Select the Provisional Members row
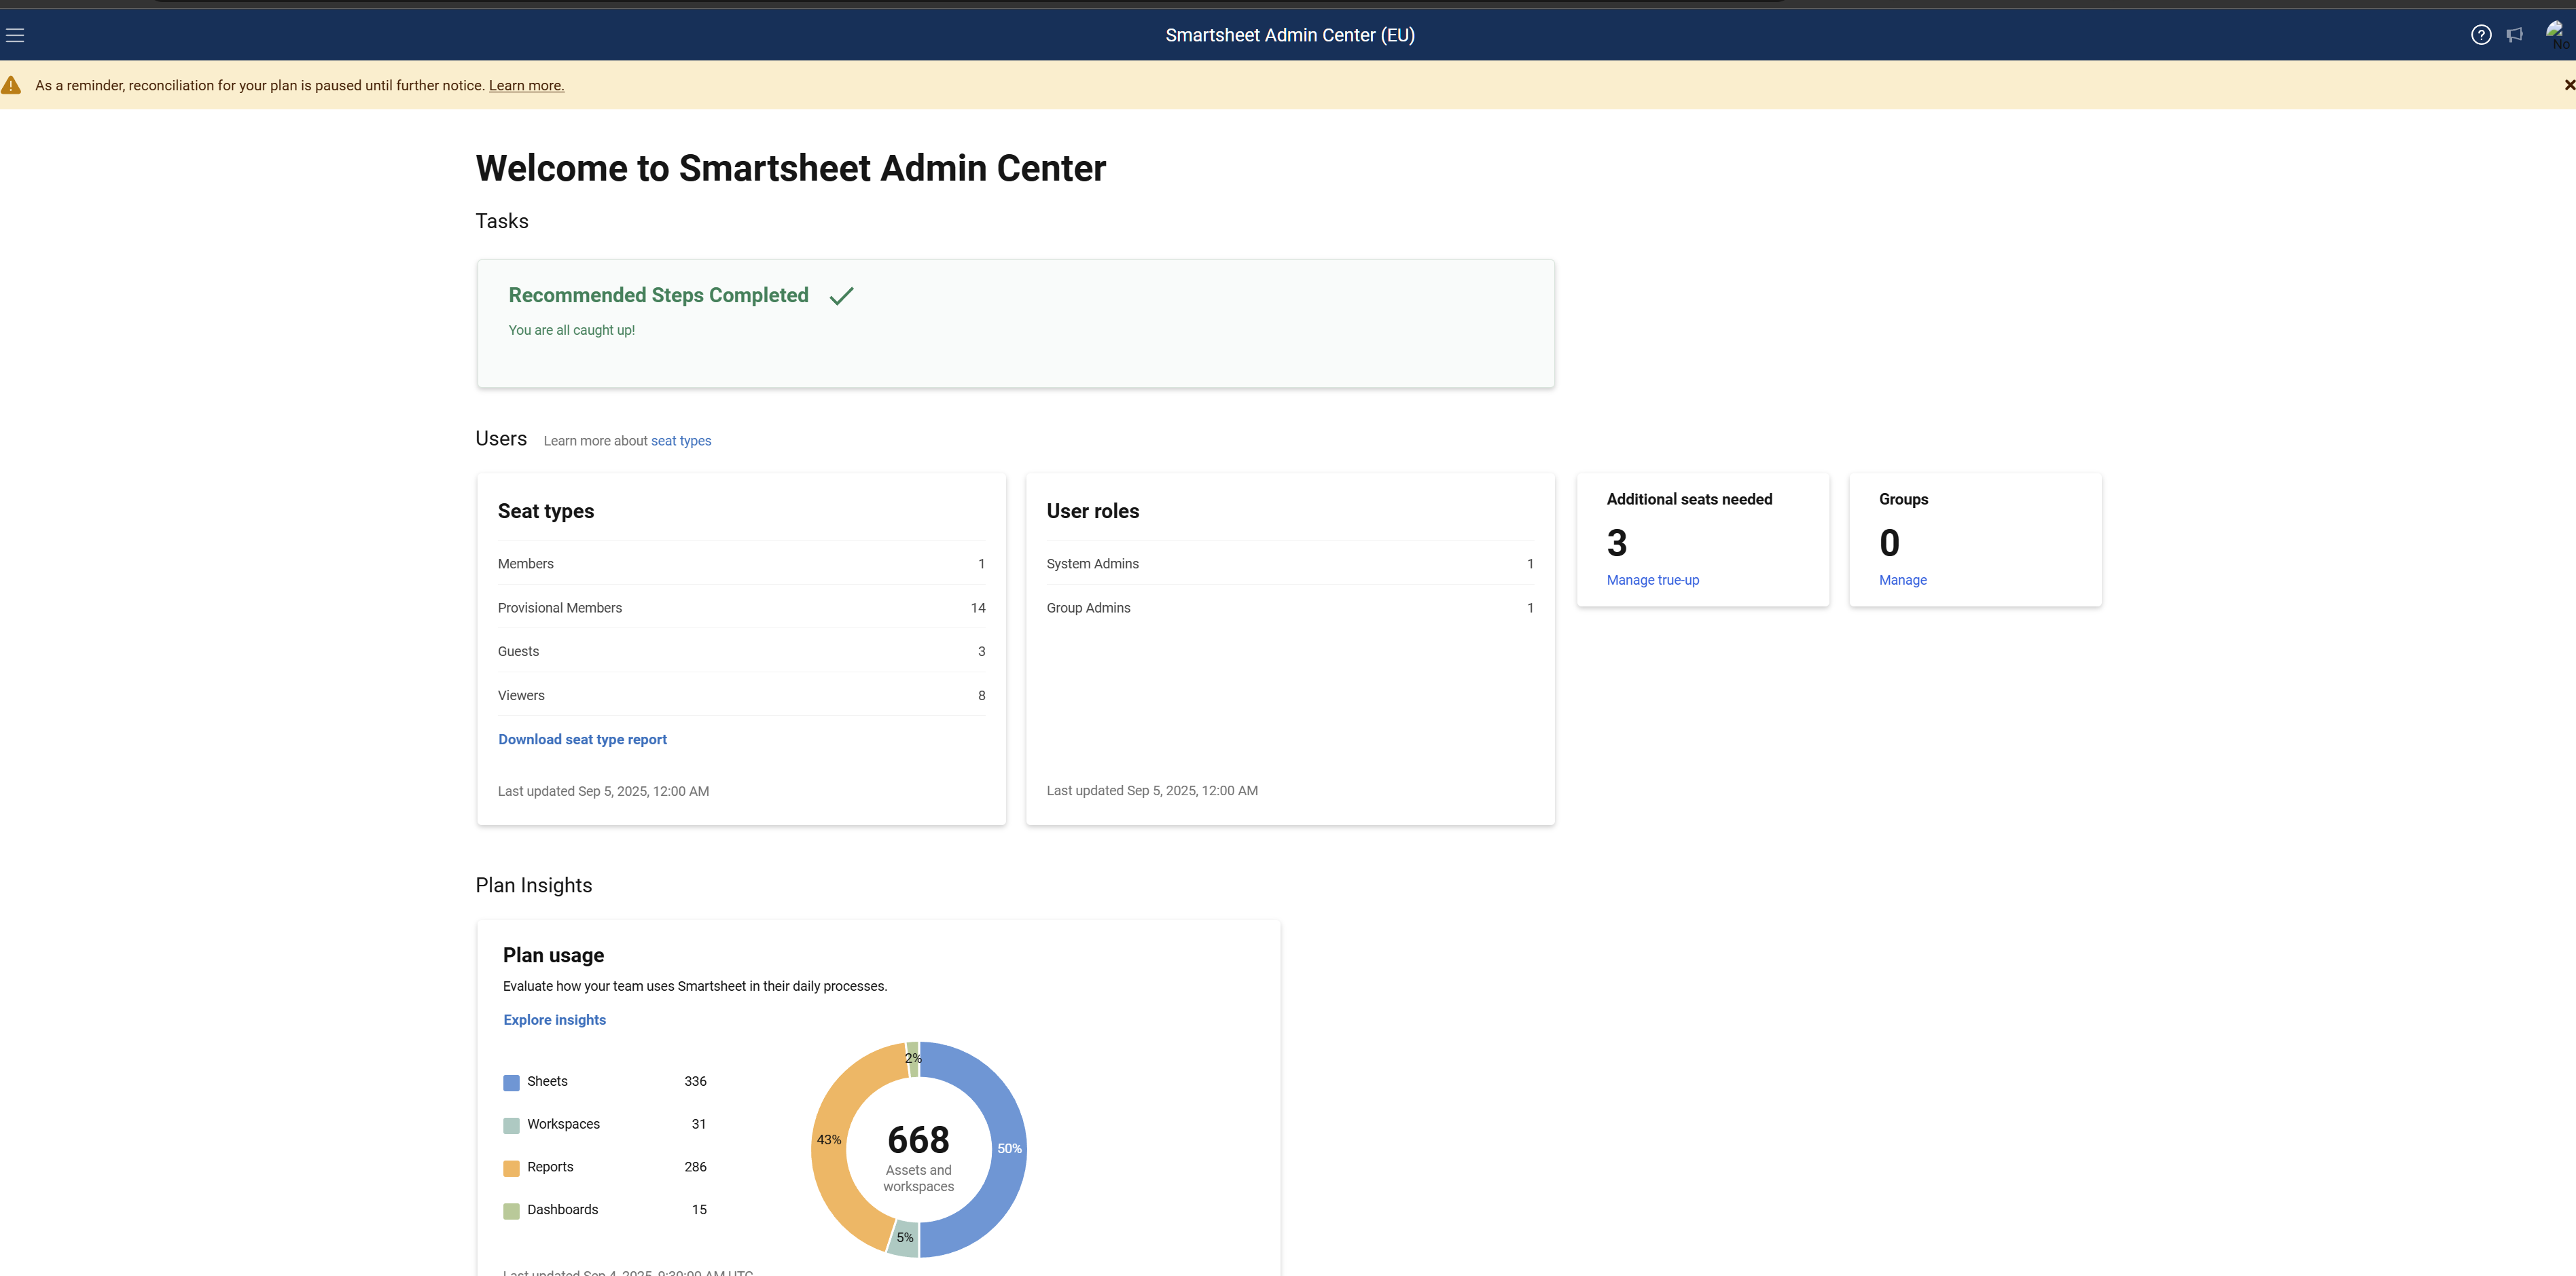 pyautogui.click(x=741, y=608)
